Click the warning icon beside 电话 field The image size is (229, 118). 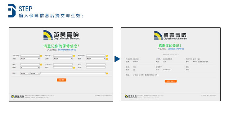point(74,68)
